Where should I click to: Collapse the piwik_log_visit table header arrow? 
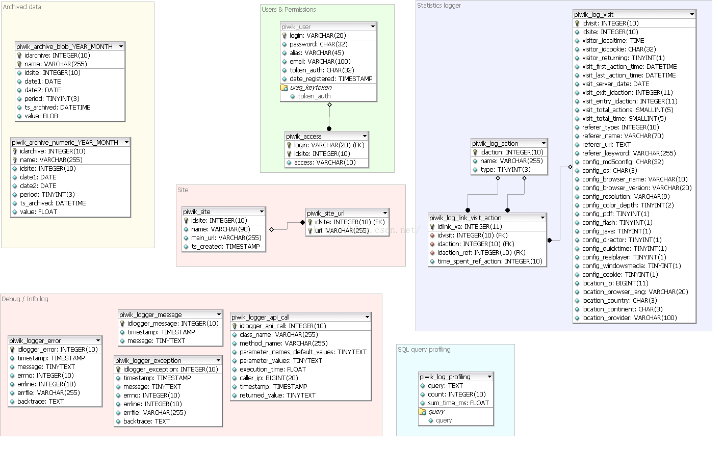click(692, 14)
